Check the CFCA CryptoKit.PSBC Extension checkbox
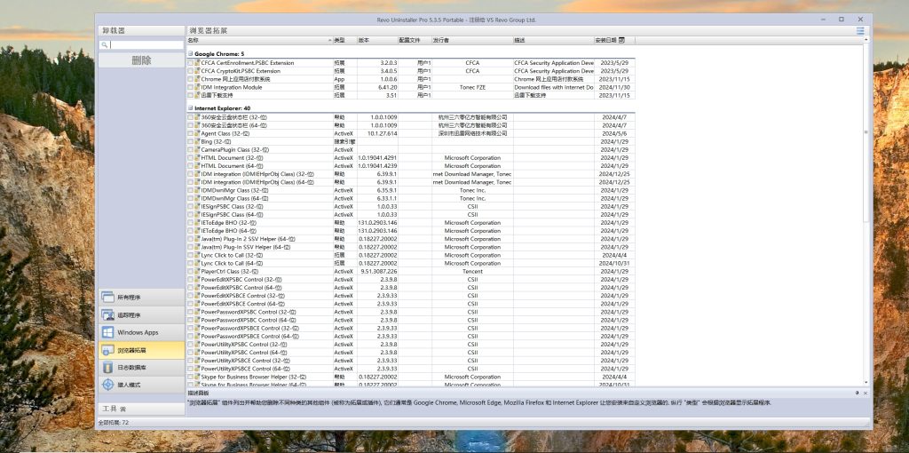909x453 pixels. [x=190, y=71]
